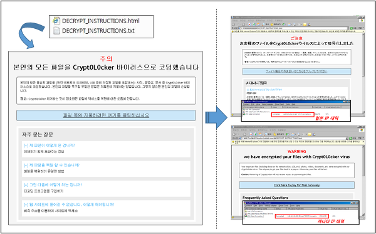The image size is (376, 234).
Task: Click Favorites star in WARNING-page browser toolbar
Action: click(274, 134)
